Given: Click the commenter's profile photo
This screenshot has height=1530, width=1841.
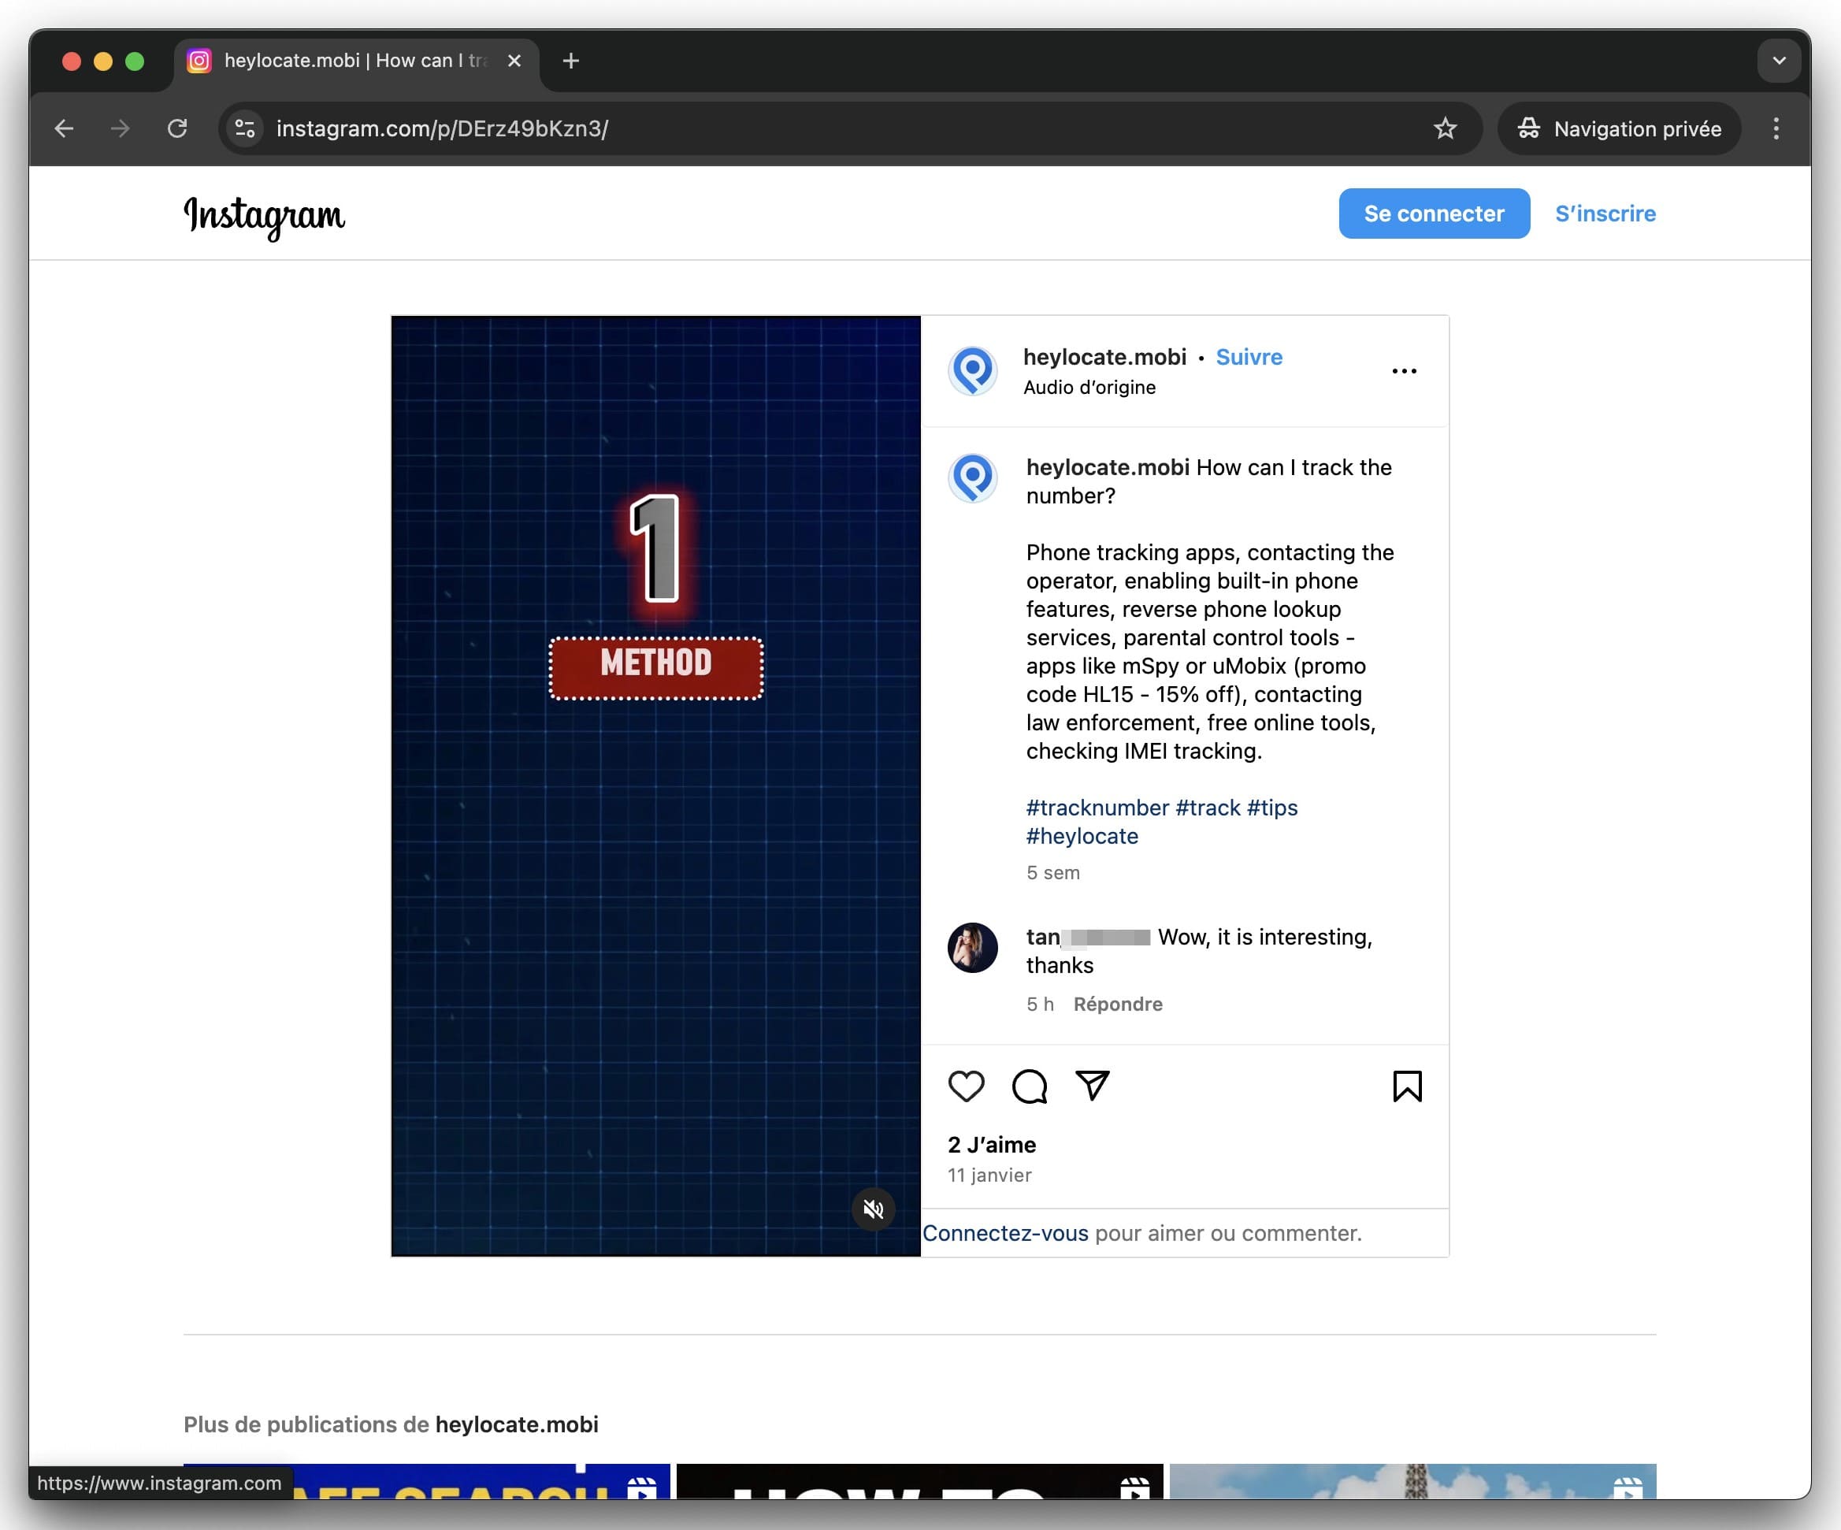Looking at the screenshot, I should pyautogui.click(x=972, y=947).
